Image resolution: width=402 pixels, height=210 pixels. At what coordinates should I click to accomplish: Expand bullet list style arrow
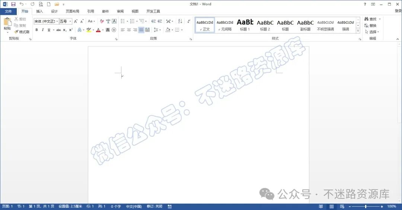[127, 21]
